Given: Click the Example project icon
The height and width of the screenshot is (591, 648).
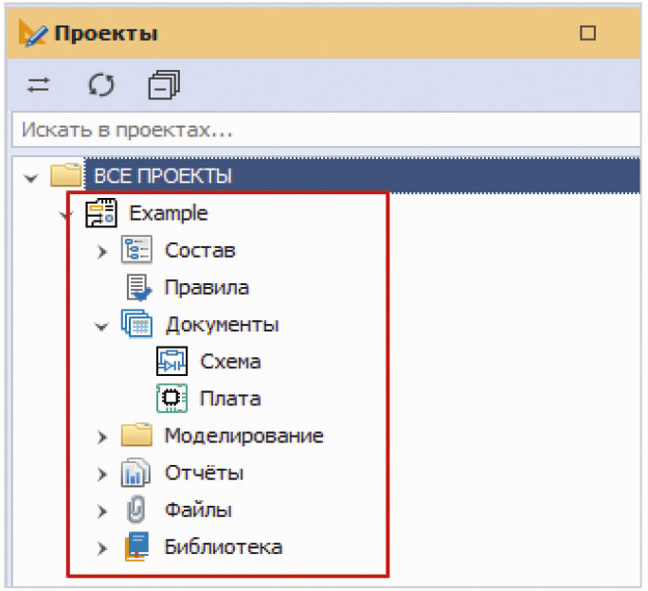Looking at the screenshot, I should pos(101,213).
